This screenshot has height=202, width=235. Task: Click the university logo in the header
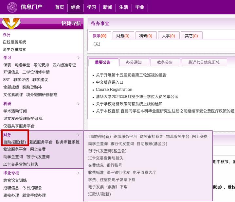pos(12,7)
